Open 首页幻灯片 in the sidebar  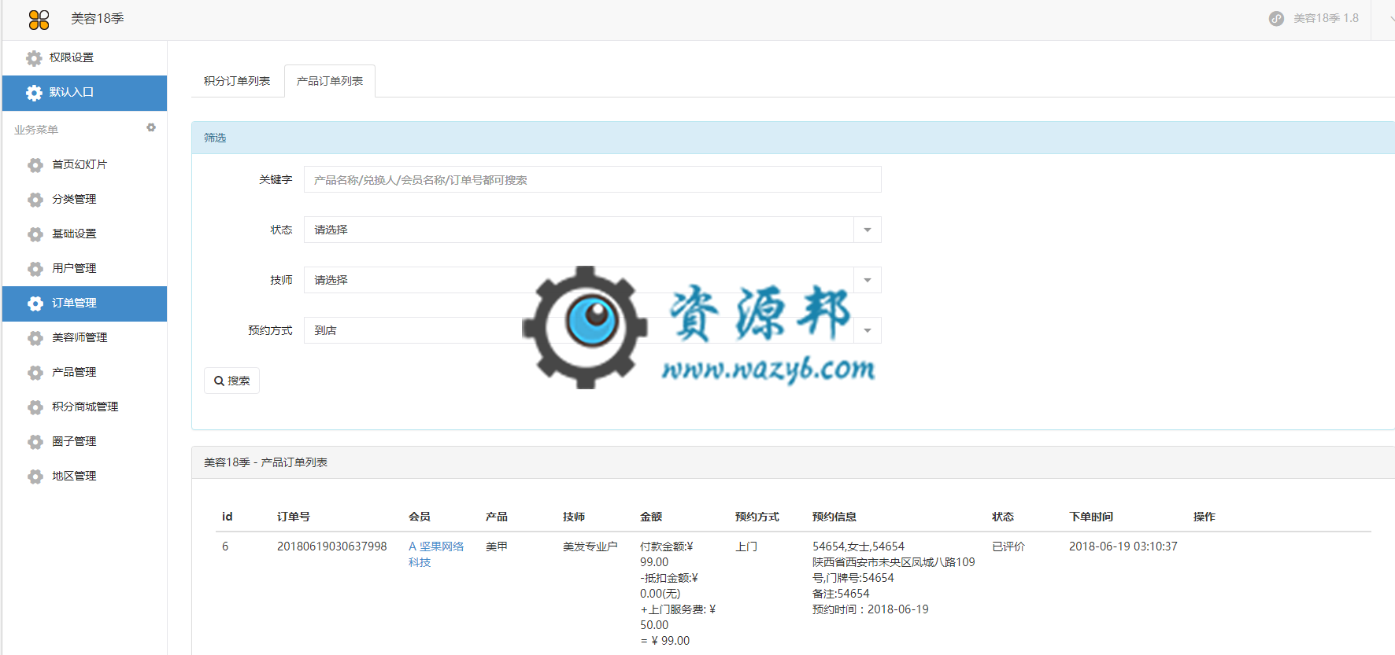click(x=84, y=164)
